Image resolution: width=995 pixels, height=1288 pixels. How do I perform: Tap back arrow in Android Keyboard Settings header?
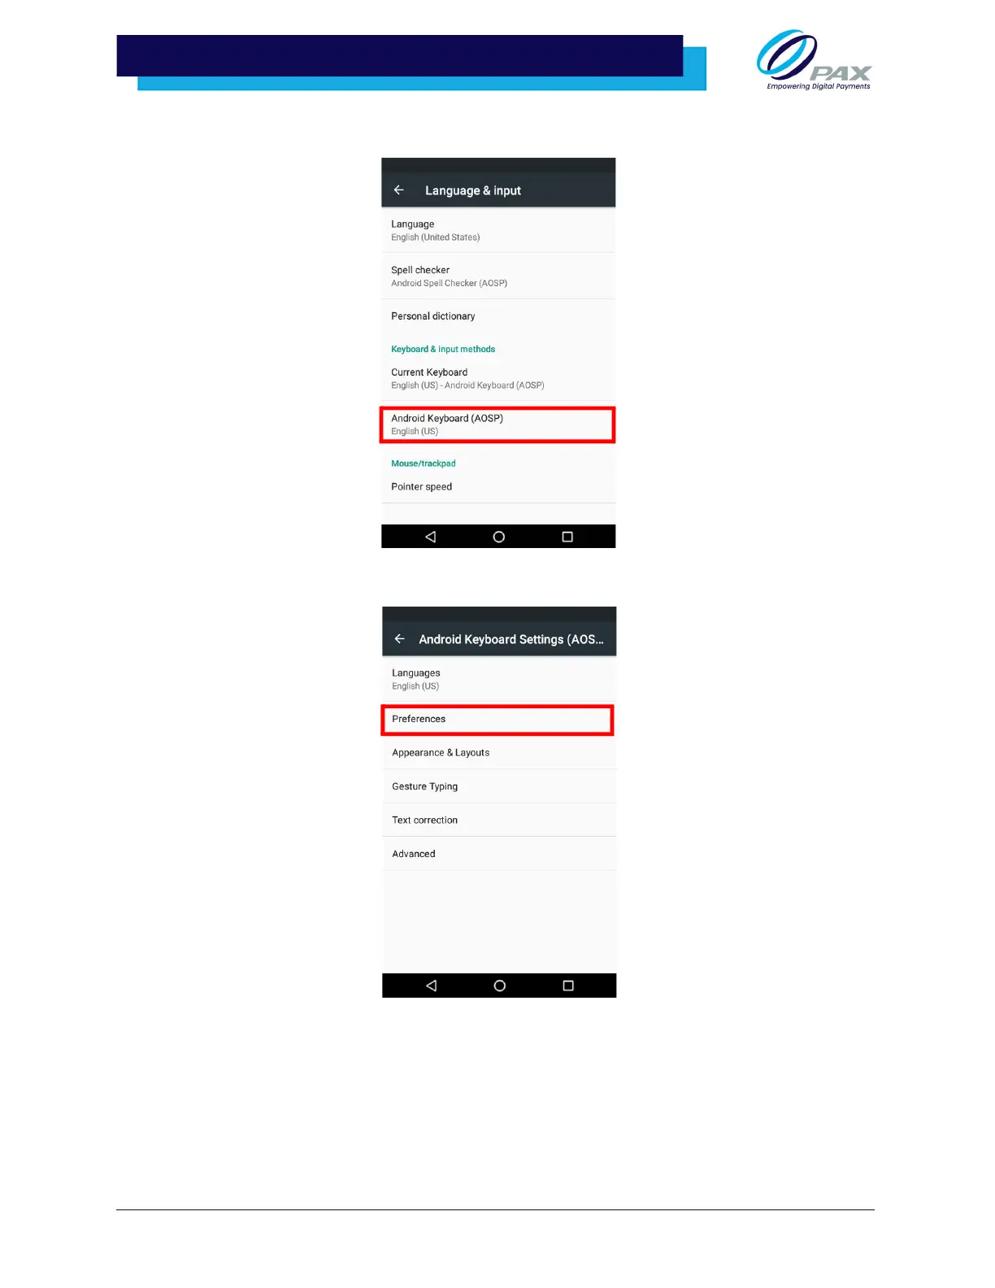coord(399,639)
